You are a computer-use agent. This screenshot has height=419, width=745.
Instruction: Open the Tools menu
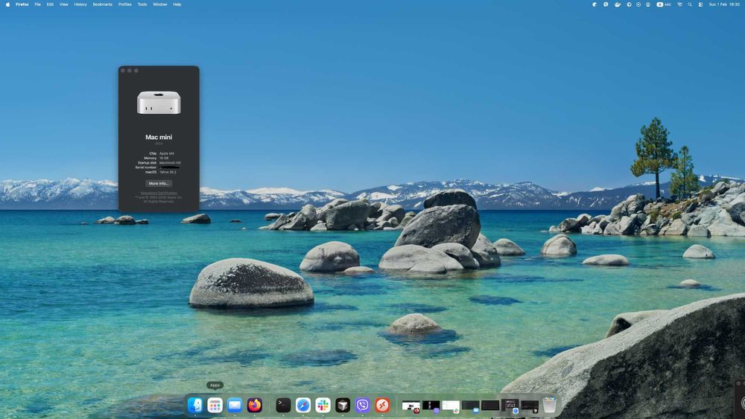click(142, 4)
